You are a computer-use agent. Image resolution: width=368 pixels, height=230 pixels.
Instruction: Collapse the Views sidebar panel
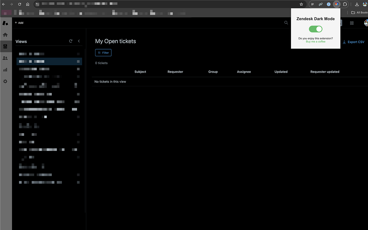point(79,41)
